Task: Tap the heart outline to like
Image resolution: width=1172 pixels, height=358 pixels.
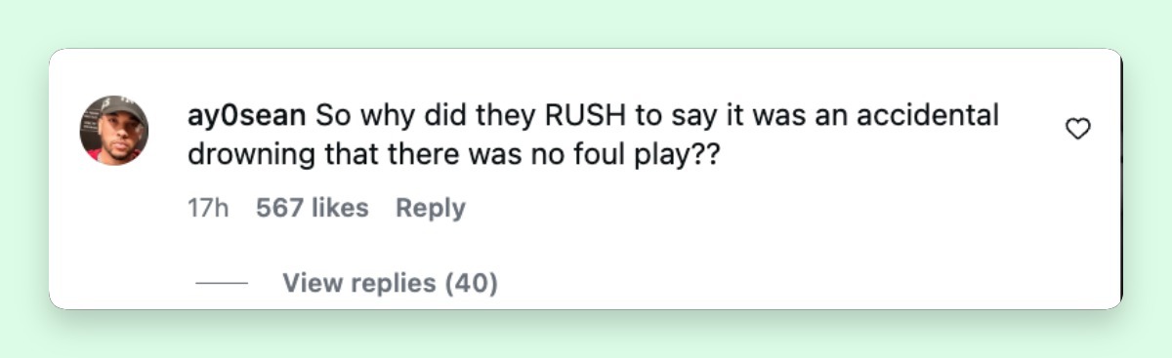Action: tap(1077, 129)
